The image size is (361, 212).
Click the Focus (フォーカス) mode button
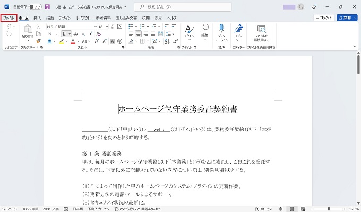(x=264, y=209)
